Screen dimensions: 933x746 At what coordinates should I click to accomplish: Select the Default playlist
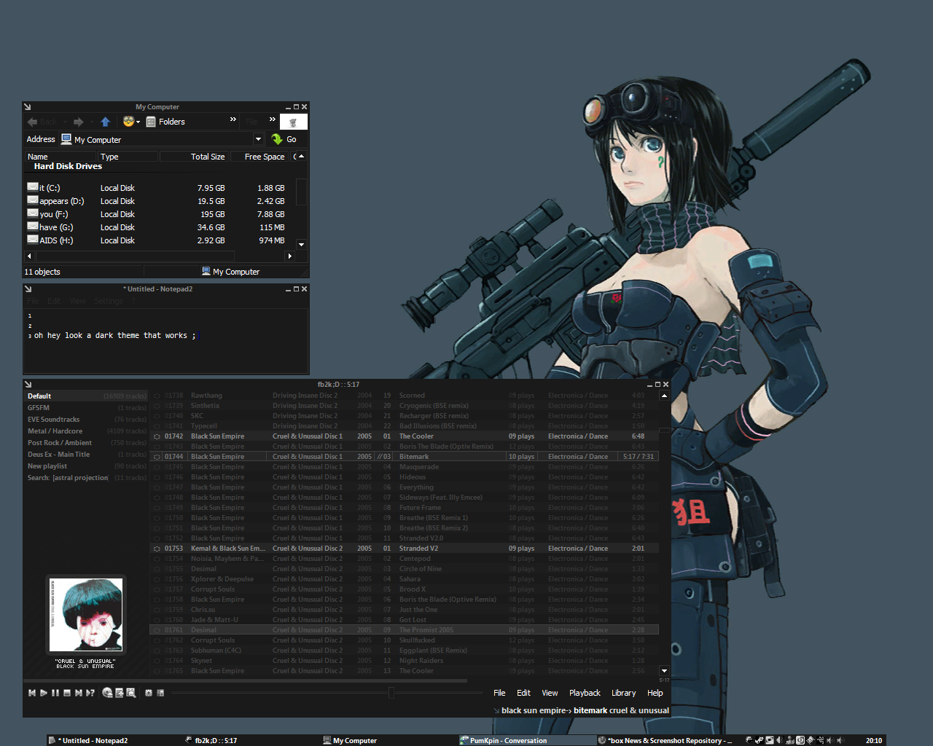(87, 396)
